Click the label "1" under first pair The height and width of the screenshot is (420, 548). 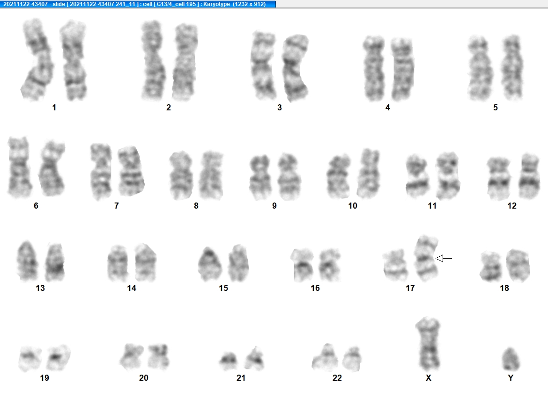click(x=54, y=108)
